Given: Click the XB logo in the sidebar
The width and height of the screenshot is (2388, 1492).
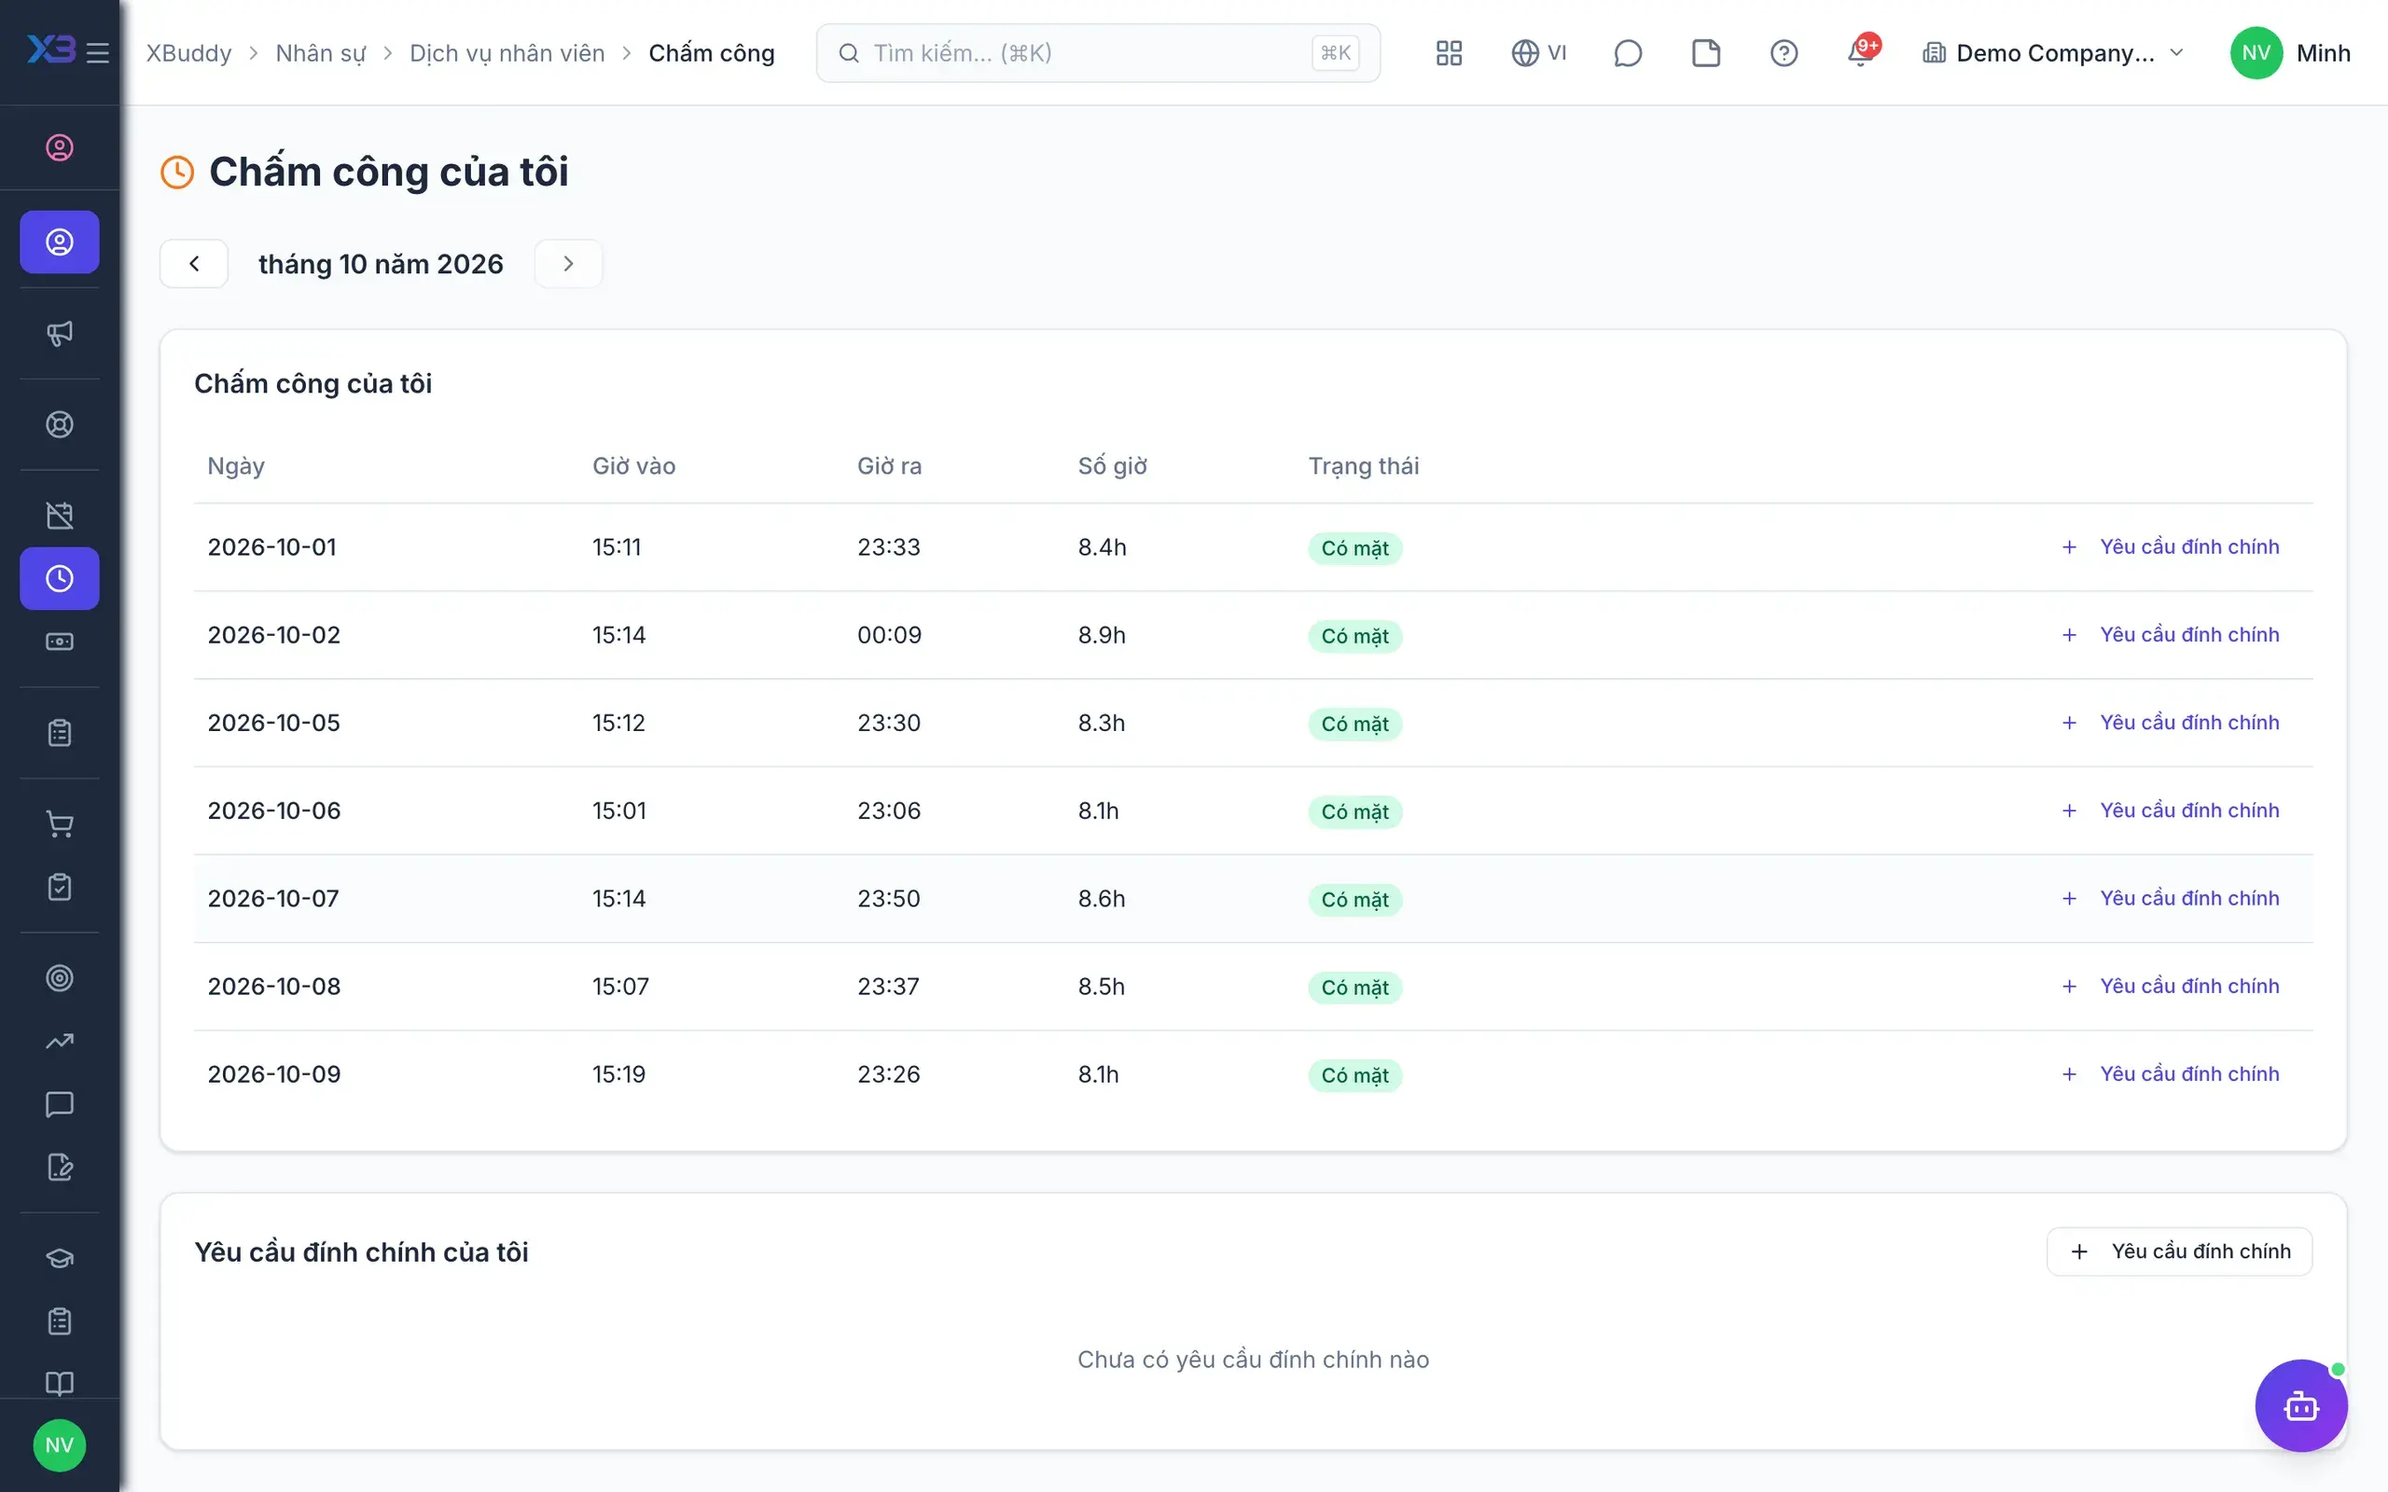Looking at the screenshot, I should coord(51,49).
